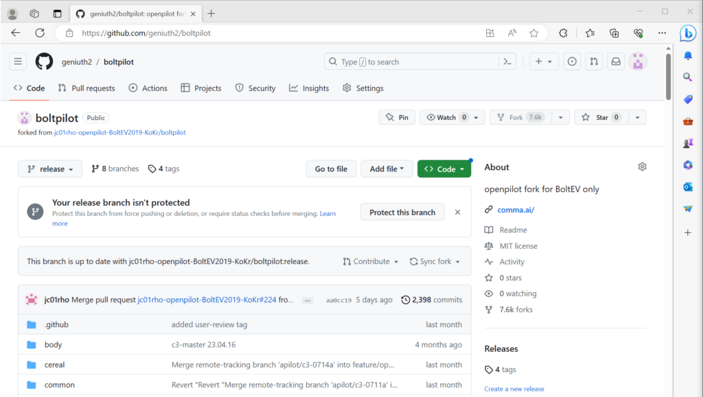Open the Pull requests icon in GitHub header
The width and height of the screenshot is (703, 397).
click(594, 62)
